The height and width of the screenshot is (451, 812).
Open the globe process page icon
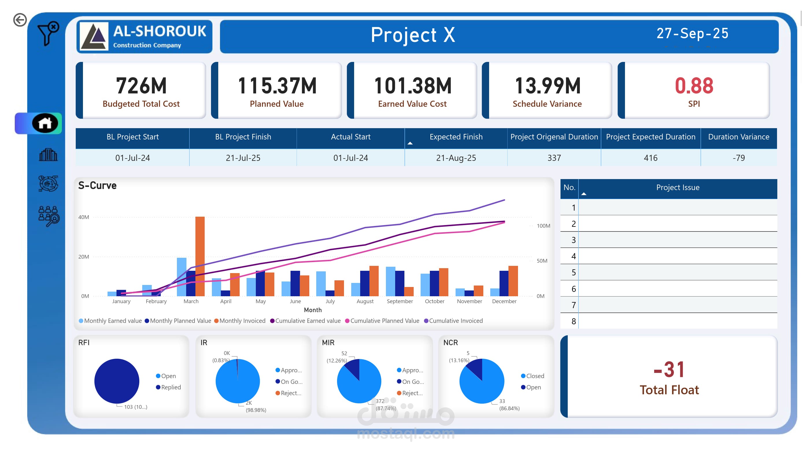click(x=48, y=184)
